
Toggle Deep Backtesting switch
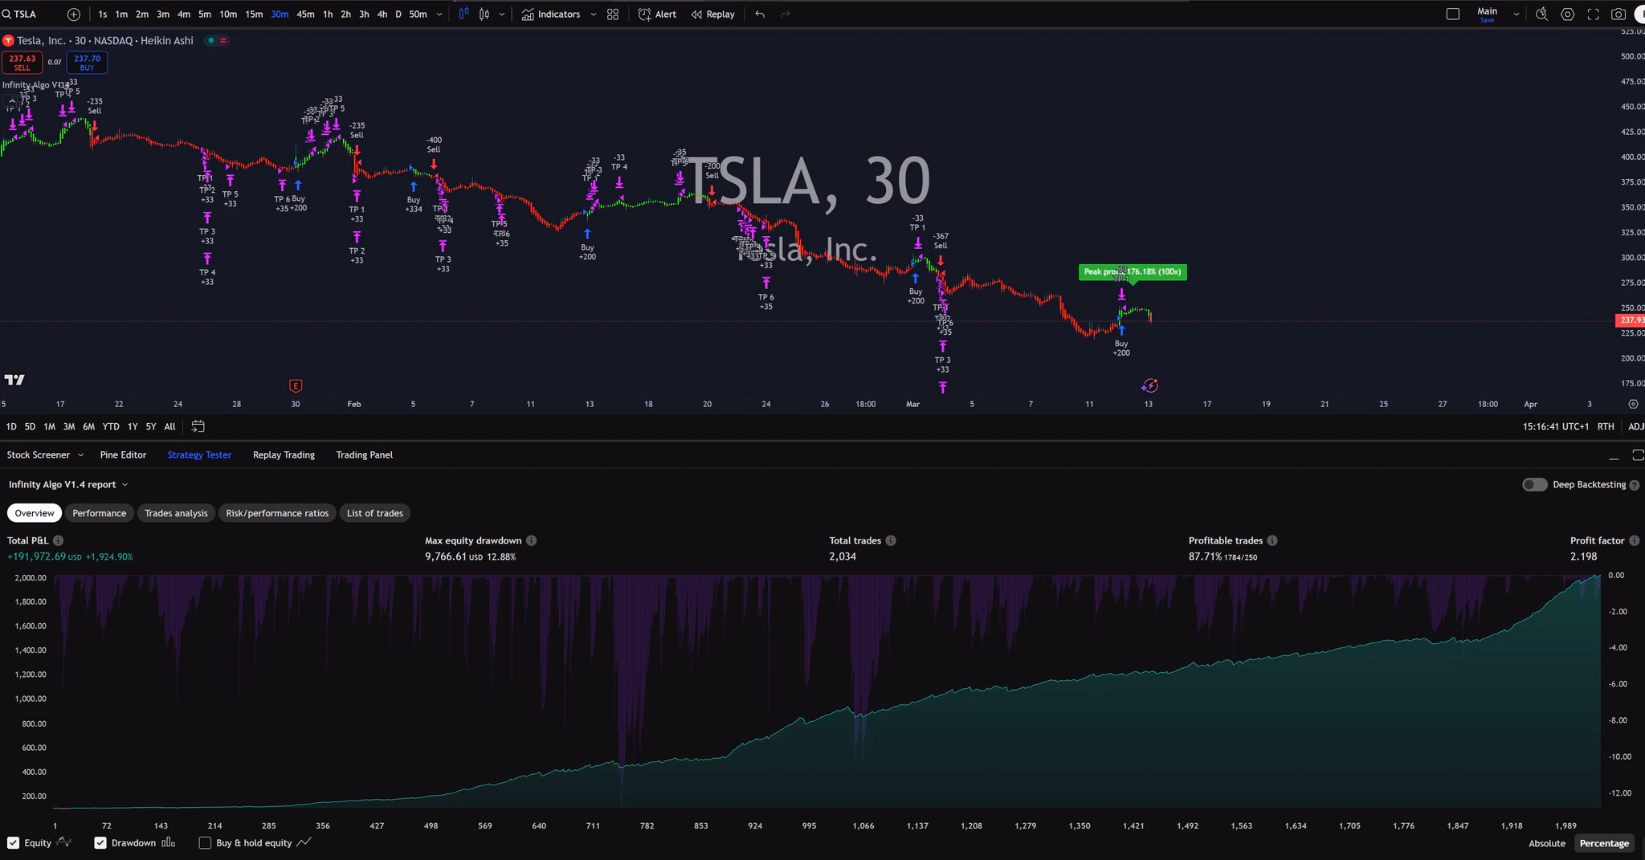[1534, 484]
